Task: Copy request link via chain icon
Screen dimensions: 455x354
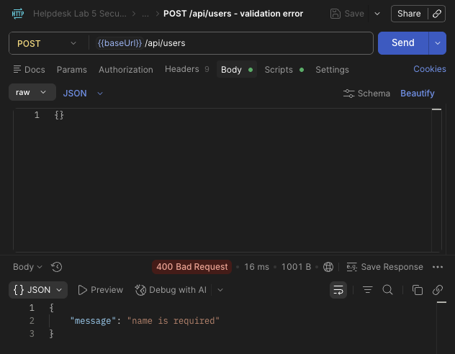Action: pos(437,14)
